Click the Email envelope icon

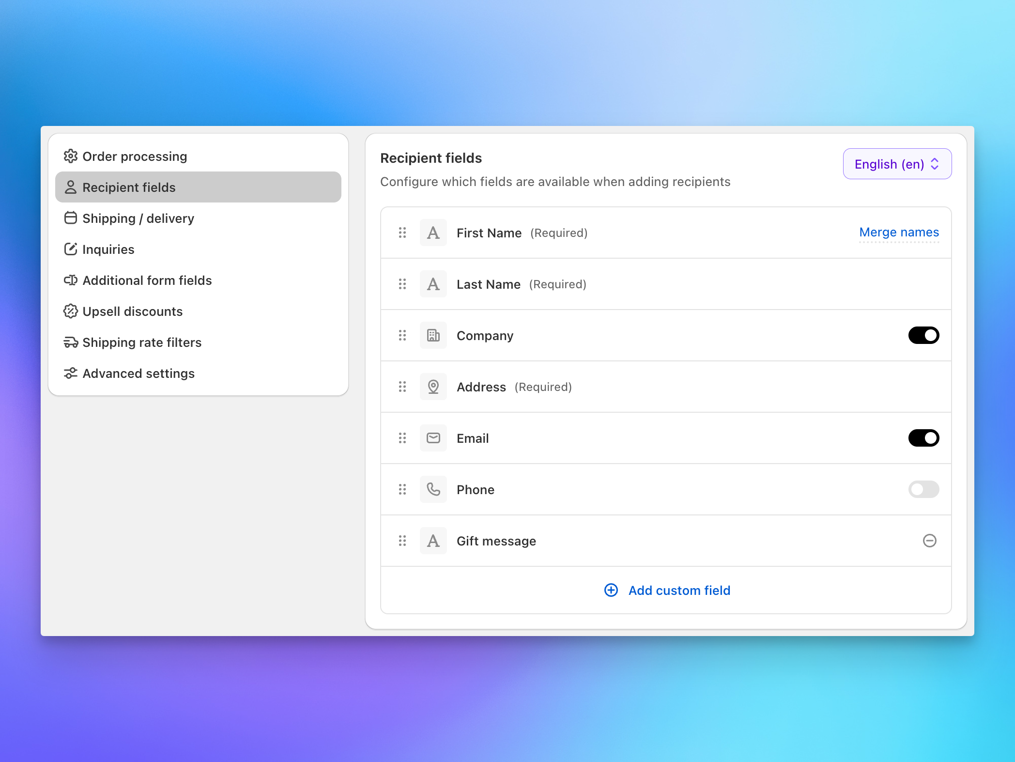point(433,438)
